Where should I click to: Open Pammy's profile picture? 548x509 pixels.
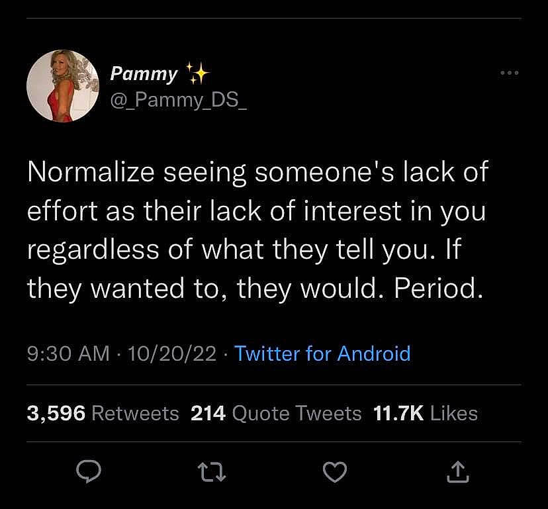(x=63, y=86)
